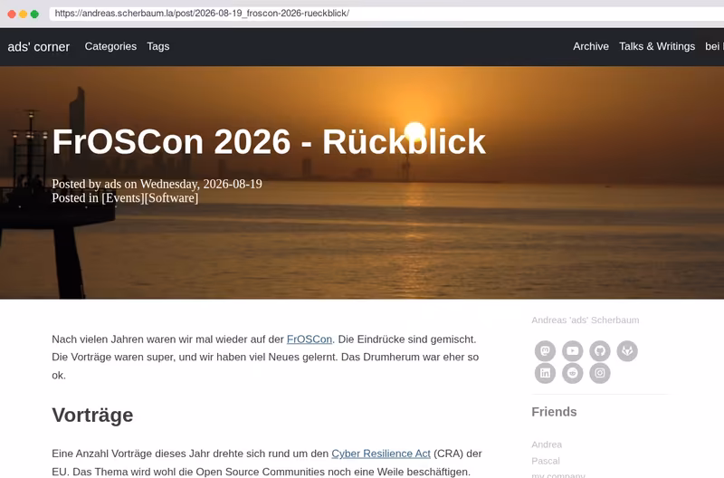724x478 pixels.
Task: Open the Tags menu item
Action: pyautogui.click(x=158, y=46)
